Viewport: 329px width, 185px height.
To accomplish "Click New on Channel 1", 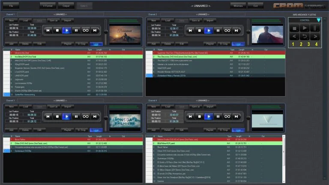I will (x=11, y=21).
